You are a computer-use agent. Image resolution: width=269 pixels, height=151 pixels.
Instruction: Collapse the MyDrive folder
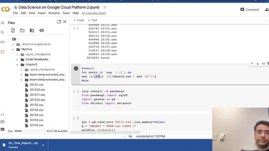tap(13, 49)
